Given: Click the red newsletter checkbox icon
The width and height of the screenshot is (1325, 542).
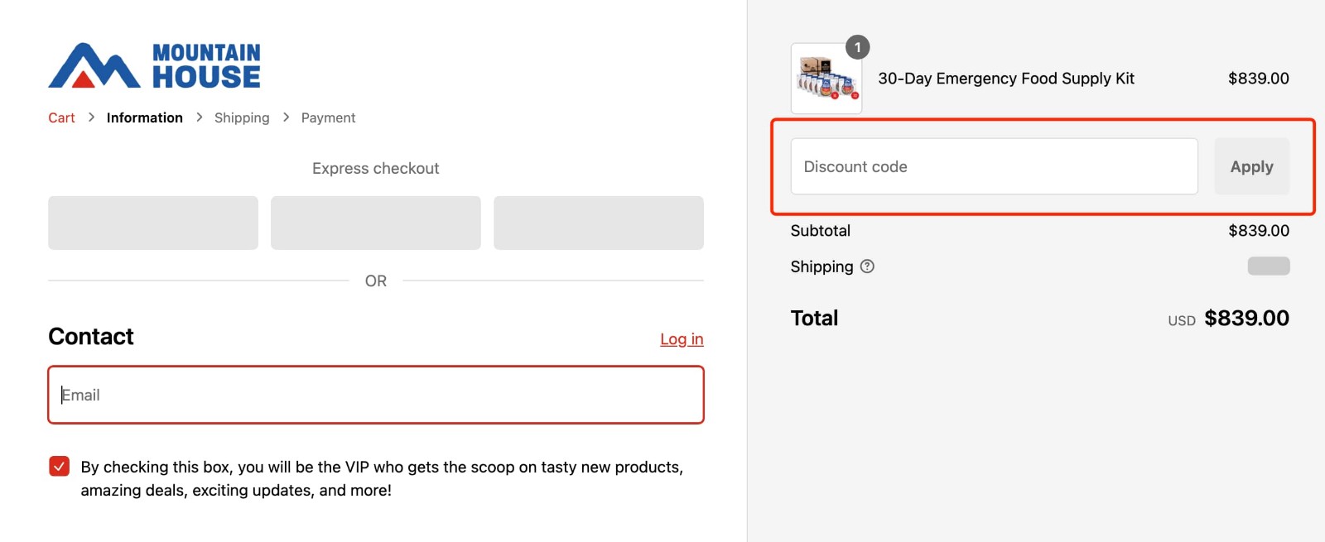Looking at the screenshot, I should click(x=58, y=466).
